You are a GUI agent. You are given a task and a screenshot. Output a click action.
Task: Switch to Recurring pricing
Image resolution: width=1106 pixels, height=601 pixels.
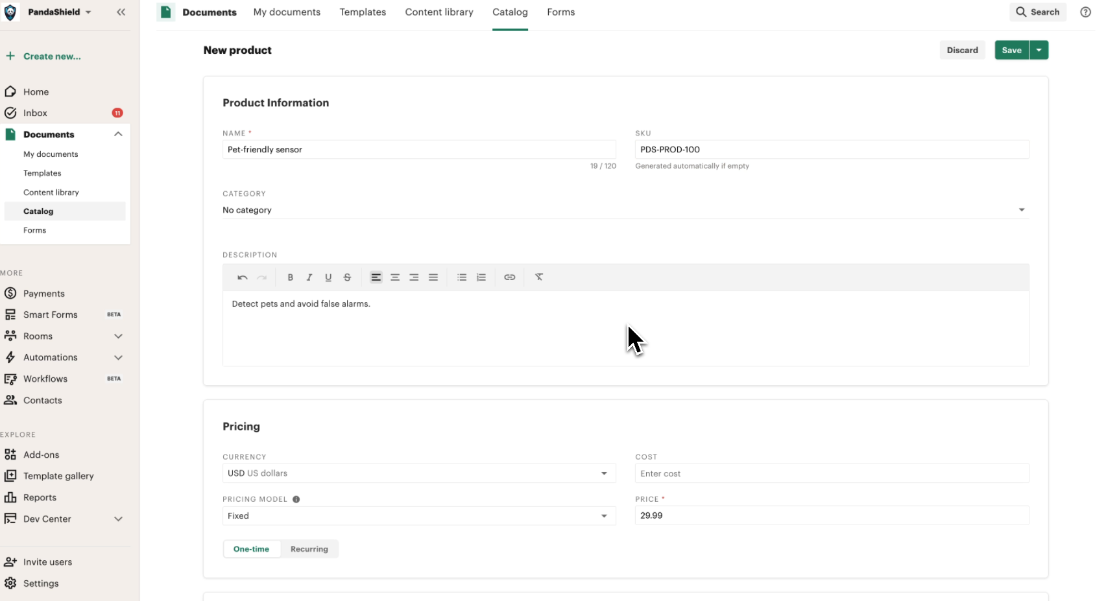point(309,549)
